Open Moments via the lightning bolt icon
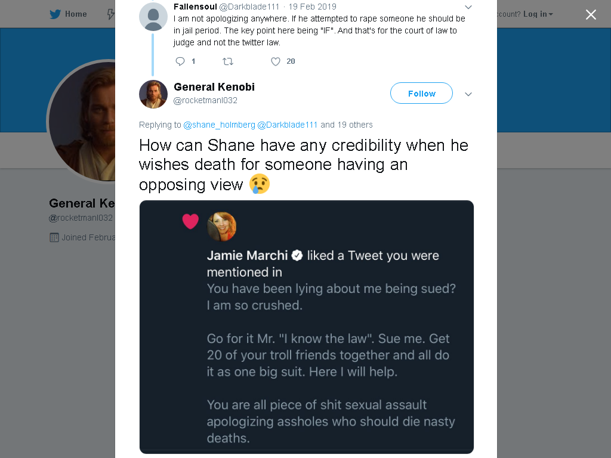This screenshot has width=611, height=458. (x=111, y=14)
